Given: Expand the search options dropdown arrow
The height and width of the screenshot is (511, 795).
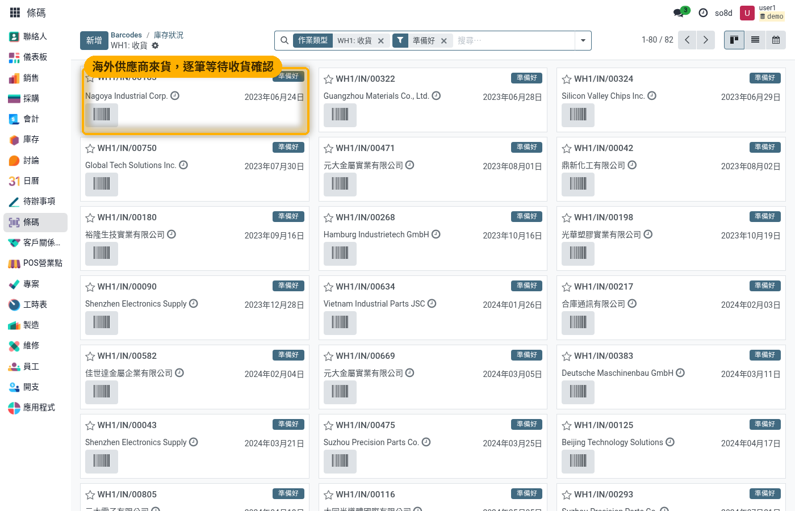Looking at the screenshot, I should 583,40.
